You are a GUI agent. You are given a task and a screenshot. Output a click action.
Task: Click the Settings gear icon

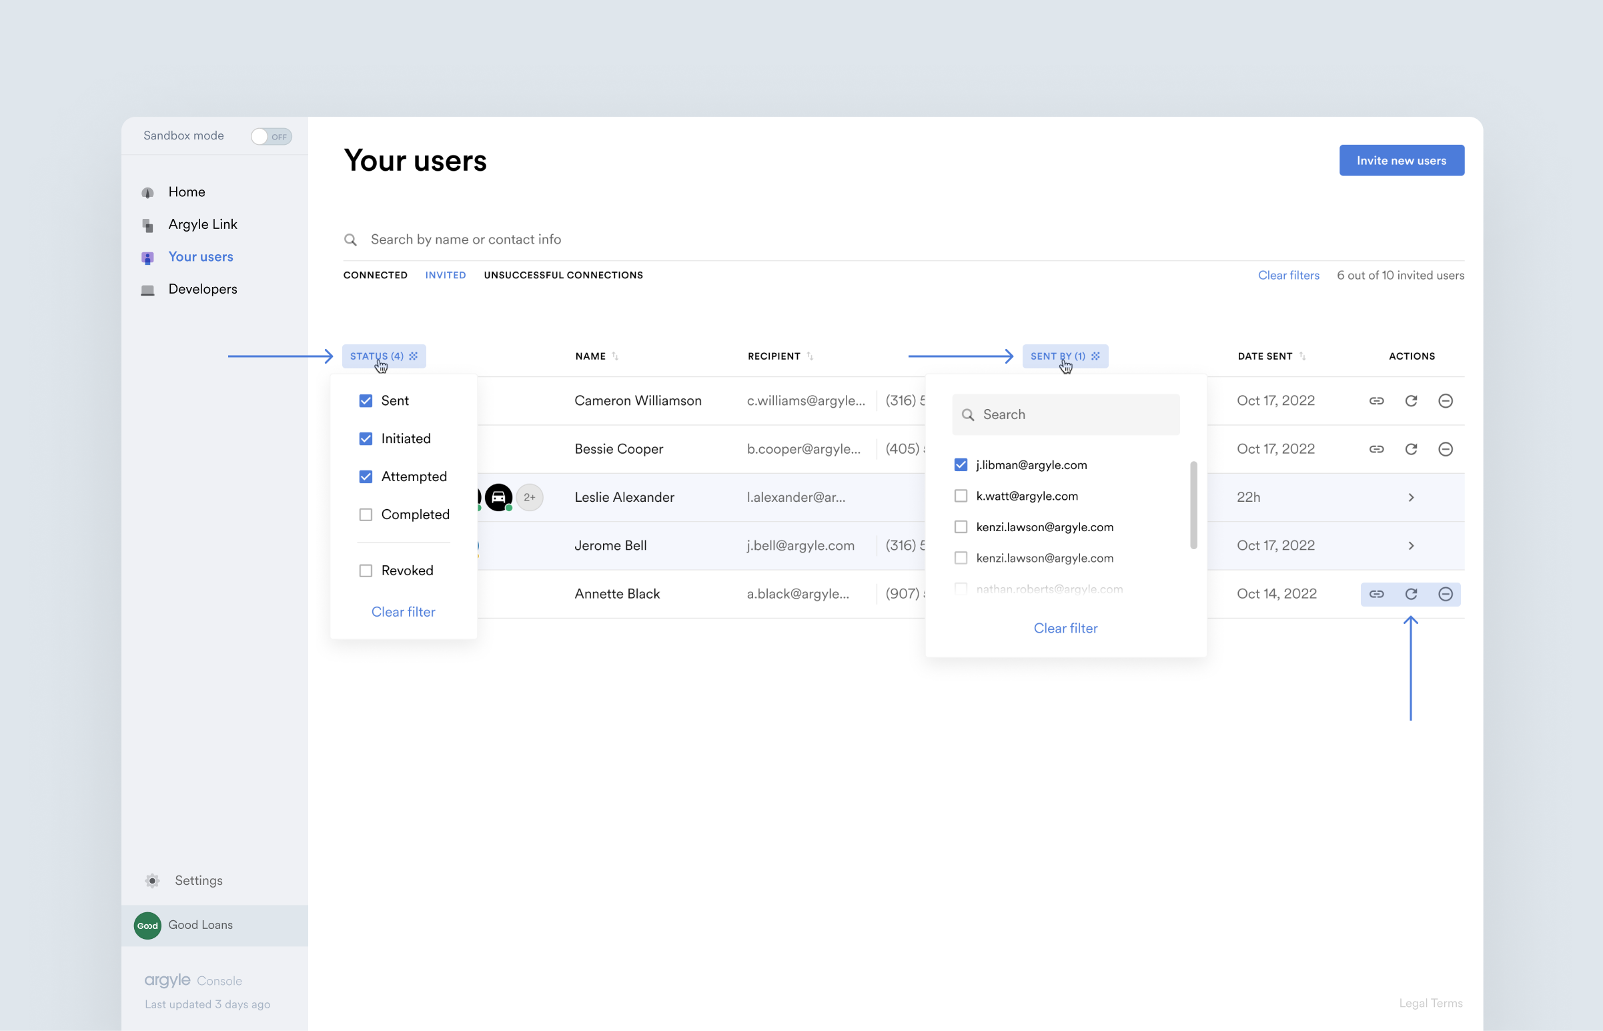pos(153,880)
